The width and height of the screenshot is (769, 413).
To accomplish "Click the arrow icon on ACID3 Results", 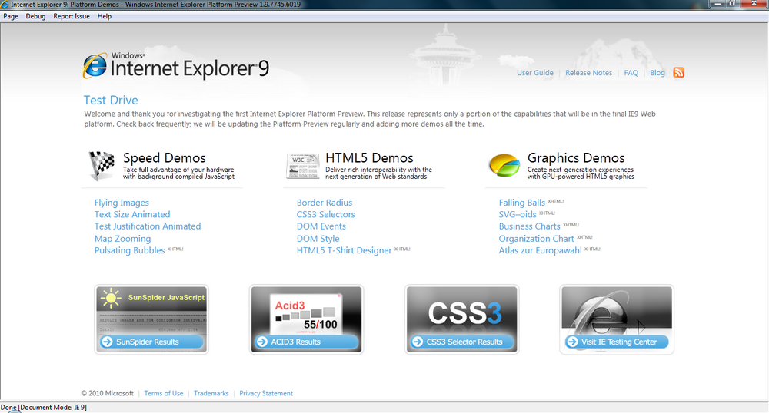I will [x=262, y=342].
